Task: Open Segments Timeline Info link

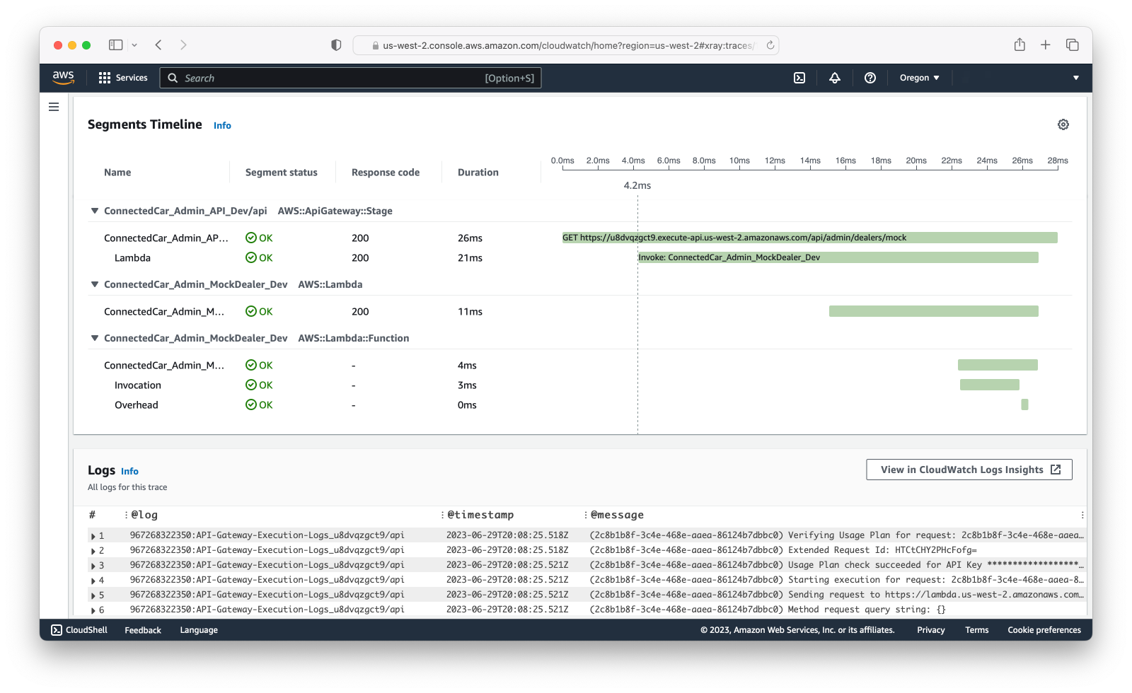Action: [222, 125]
